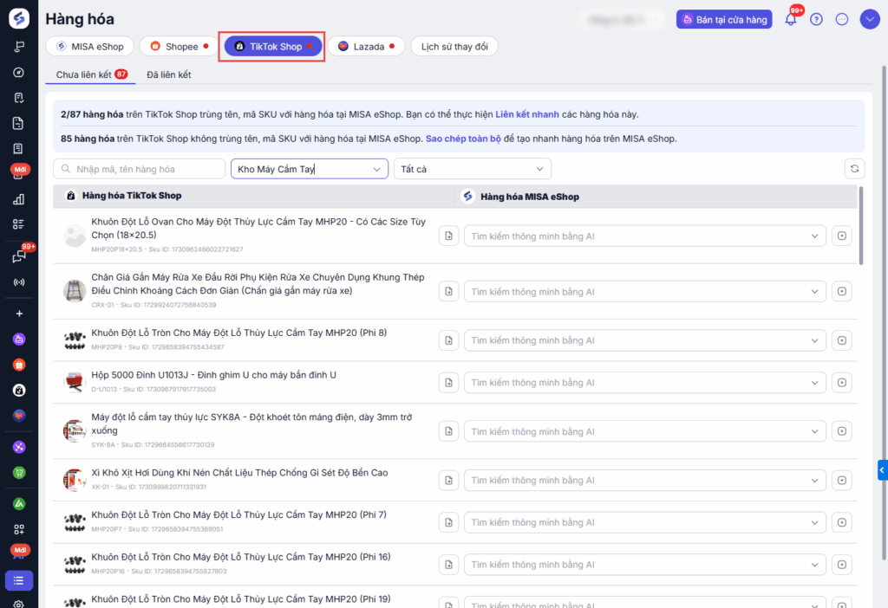Click copy icon for Khuôn Đột Lỗ Ovan row
Image resolution: width=888 pixels, height=608 pixels.
pyautogui.click(x=448, y=236)
